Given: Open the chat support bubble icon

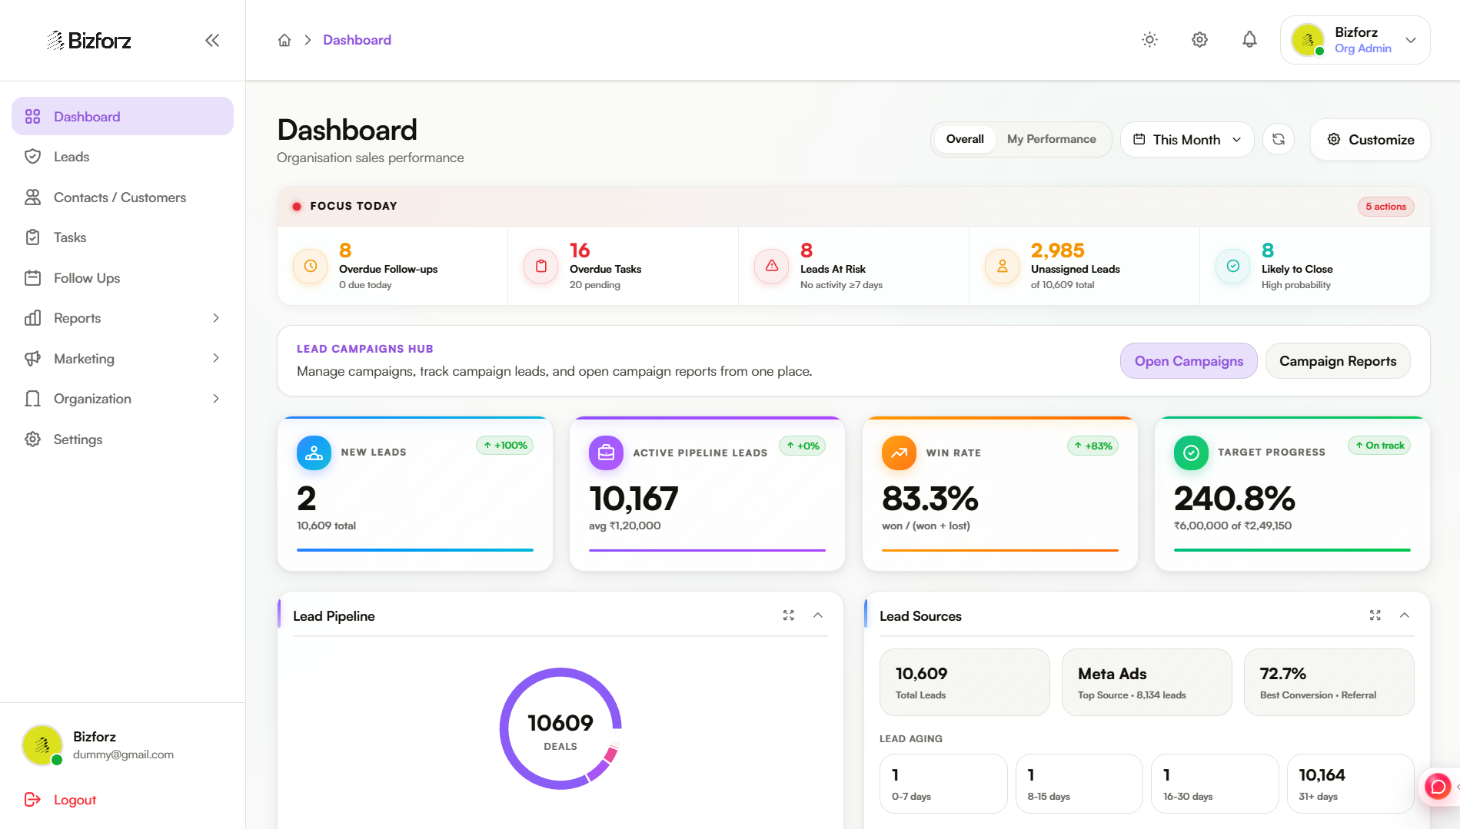Looking at the screenshot, I should (1437, 786).
